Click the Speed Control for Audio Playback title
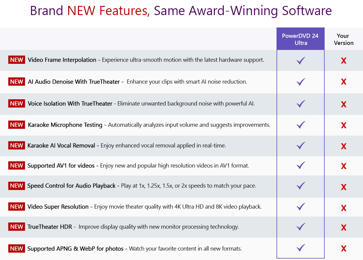The image size is (363, 260). pyautogui.click(x=71, y=186)
